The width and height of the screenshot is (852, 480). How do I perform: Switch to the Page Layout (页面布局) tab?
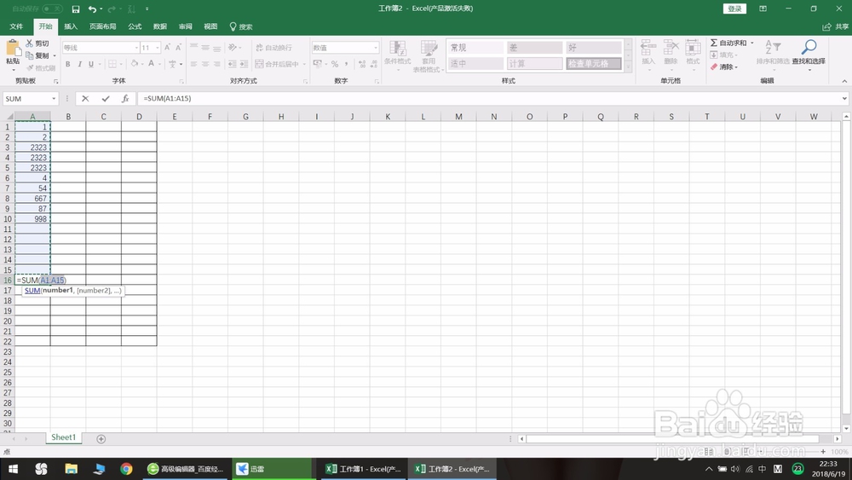tap(103, 26)
